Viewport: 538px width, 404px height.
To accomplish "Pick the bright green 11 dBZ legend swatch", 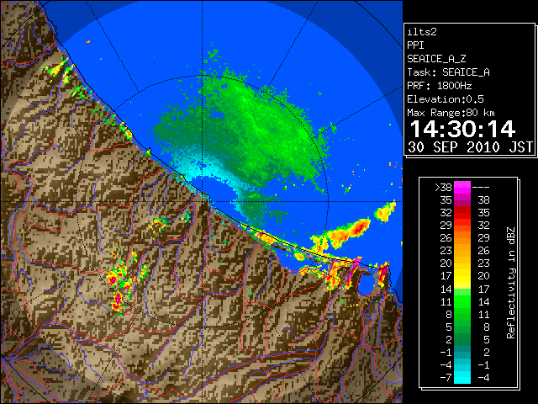I will point(462,301).
